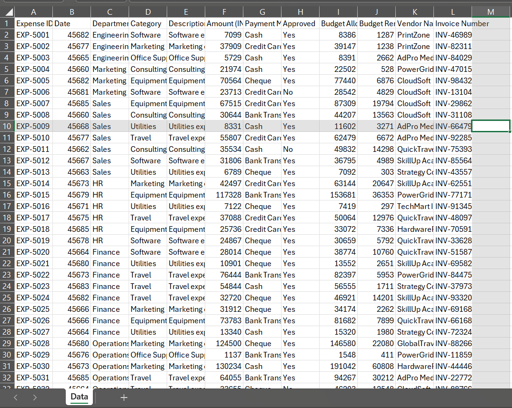Select column F header
512x408 pixels.
pos(224,12)
